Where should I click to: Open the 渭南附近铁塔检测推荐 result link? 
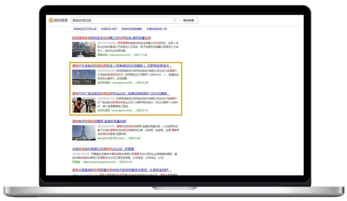pos(99,121)
